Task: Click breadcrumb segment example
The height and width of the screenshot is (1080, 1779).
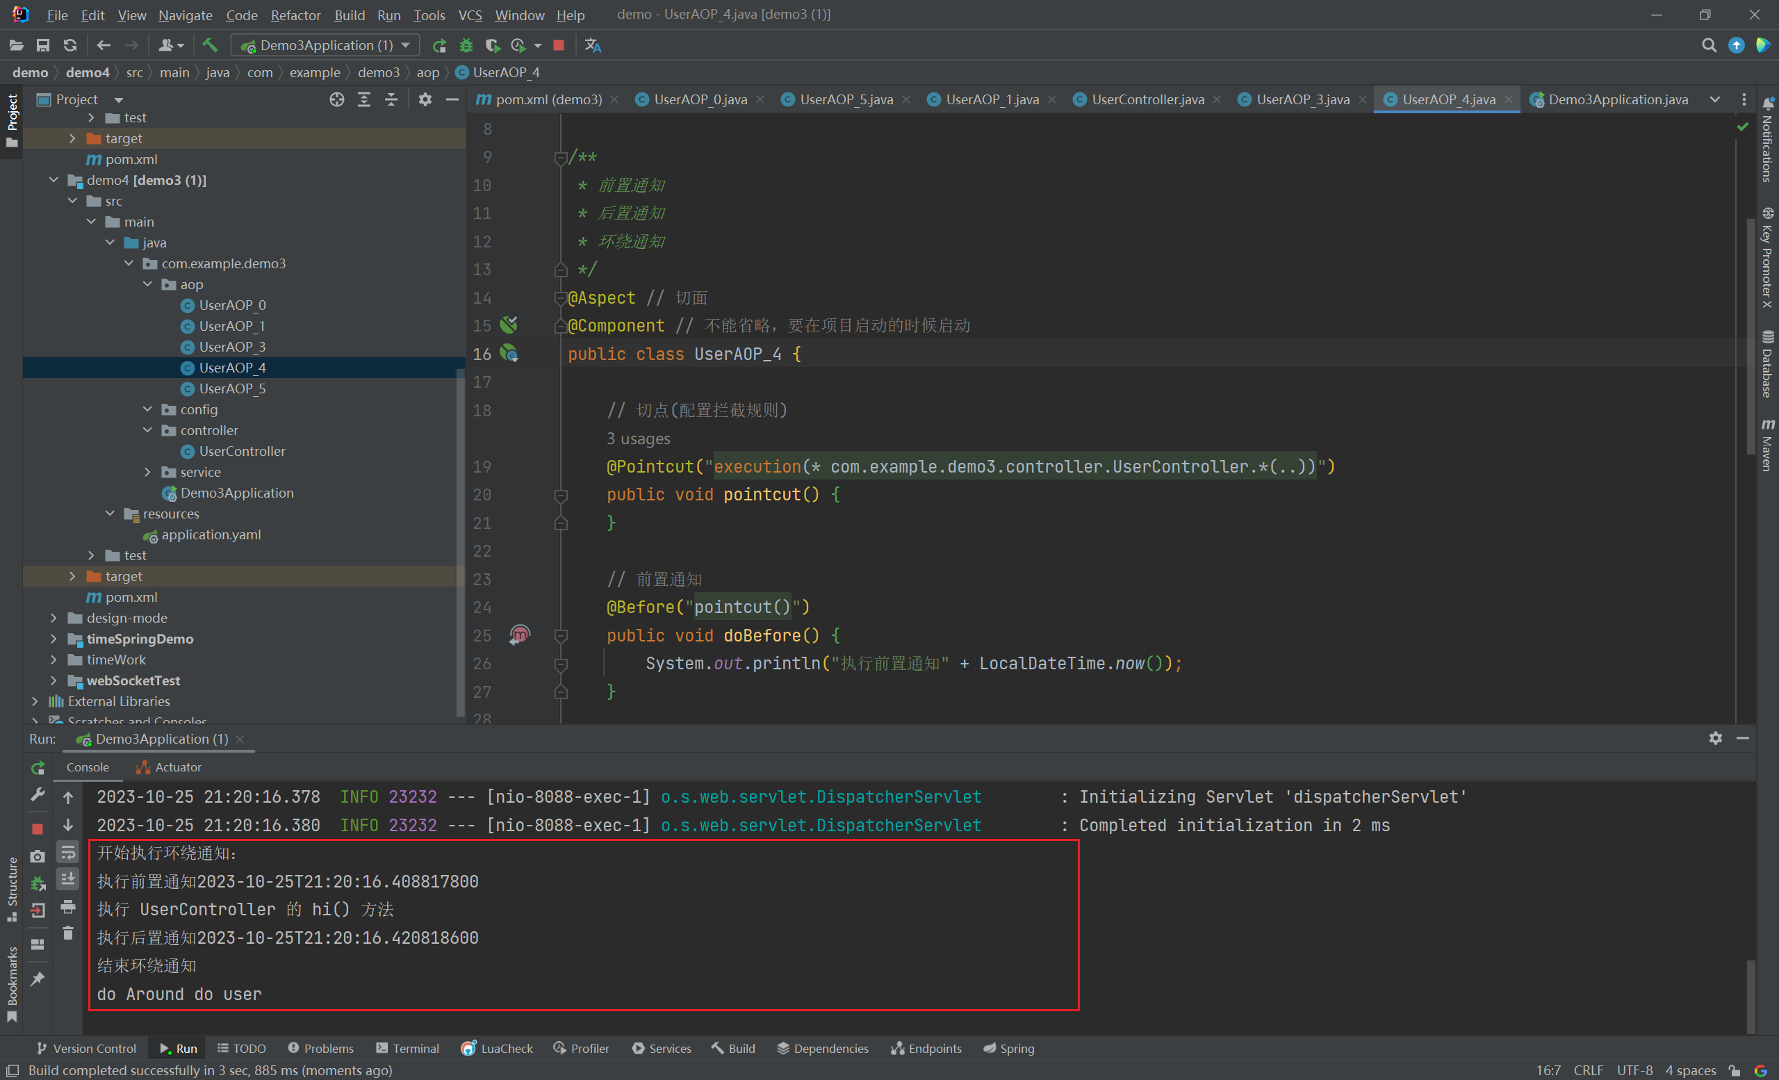Action: point(315,72)
